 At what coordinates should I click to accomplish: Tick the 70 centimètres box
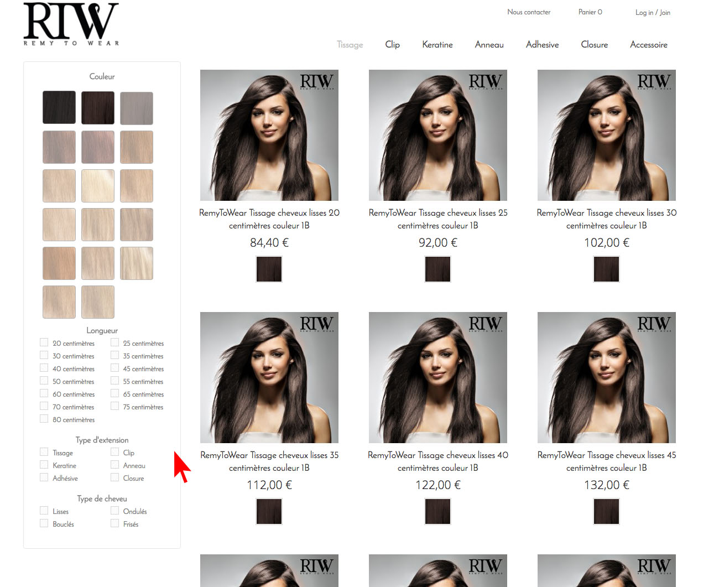tap(44, 406)
